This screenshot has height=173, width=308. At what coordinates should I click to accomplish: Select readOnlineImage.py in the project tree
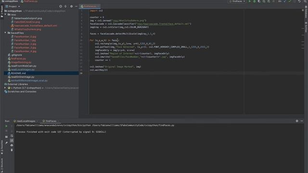[23, 77]
